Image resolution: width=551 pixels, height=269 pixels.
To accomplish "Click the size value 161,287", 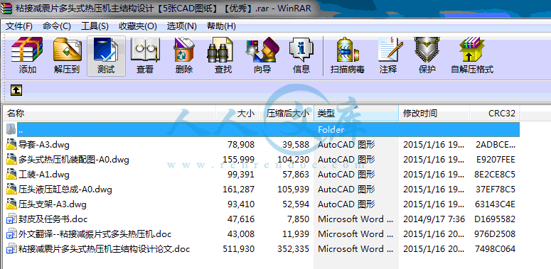I will [x=239, y=190].
